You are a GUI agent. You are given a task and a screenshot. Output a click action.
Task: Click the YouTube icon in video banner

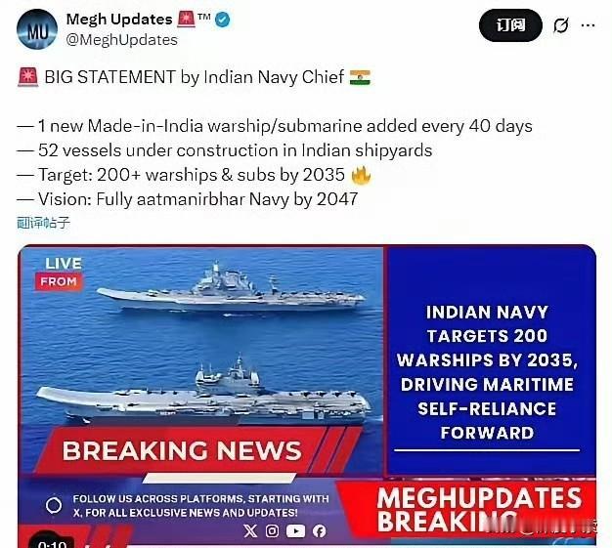295,530
